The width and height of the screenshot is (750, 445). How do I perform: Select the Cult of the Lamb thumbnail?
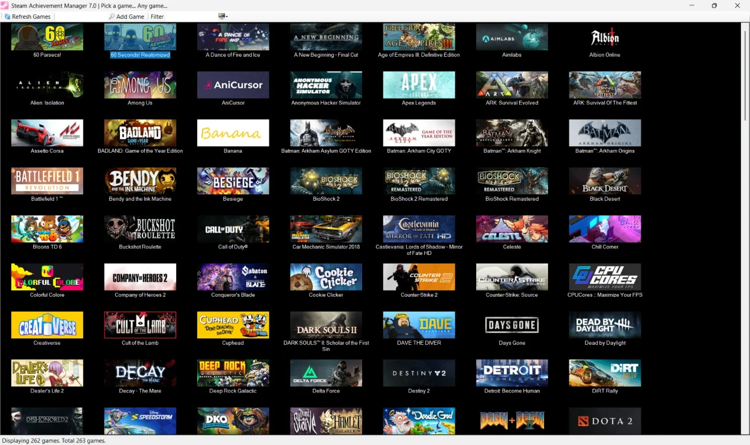(140, 325)
